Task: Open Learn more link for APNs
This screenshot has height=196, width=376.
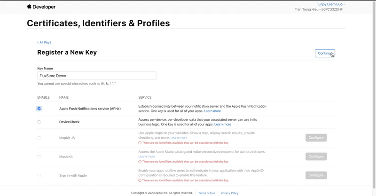Action: coord(212,111)
